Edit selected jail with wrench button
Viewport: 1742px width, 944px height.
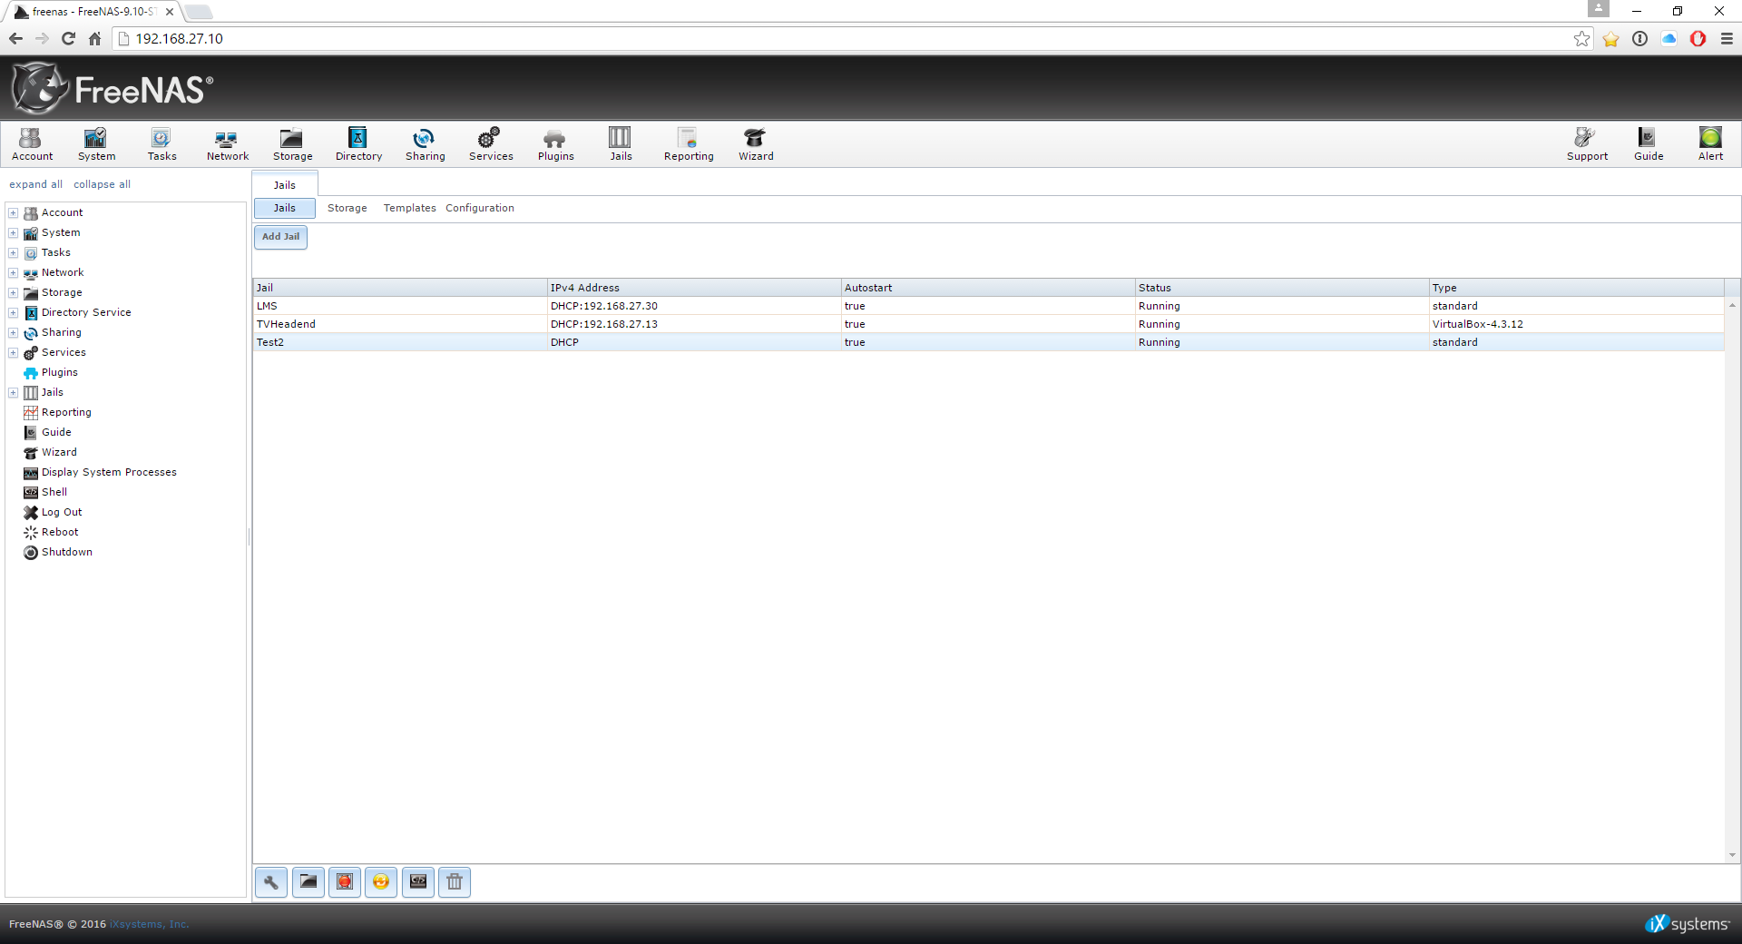pos(271,882)
